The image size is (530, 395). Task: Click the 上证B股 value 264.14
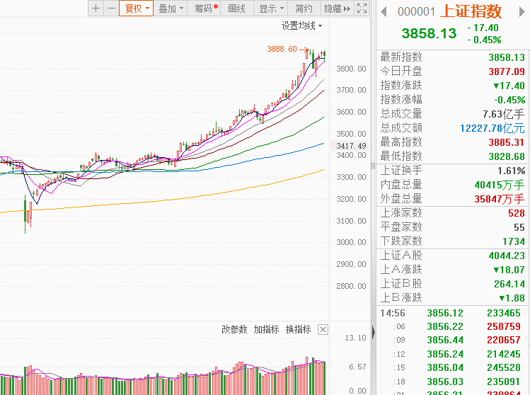point(509,284)
